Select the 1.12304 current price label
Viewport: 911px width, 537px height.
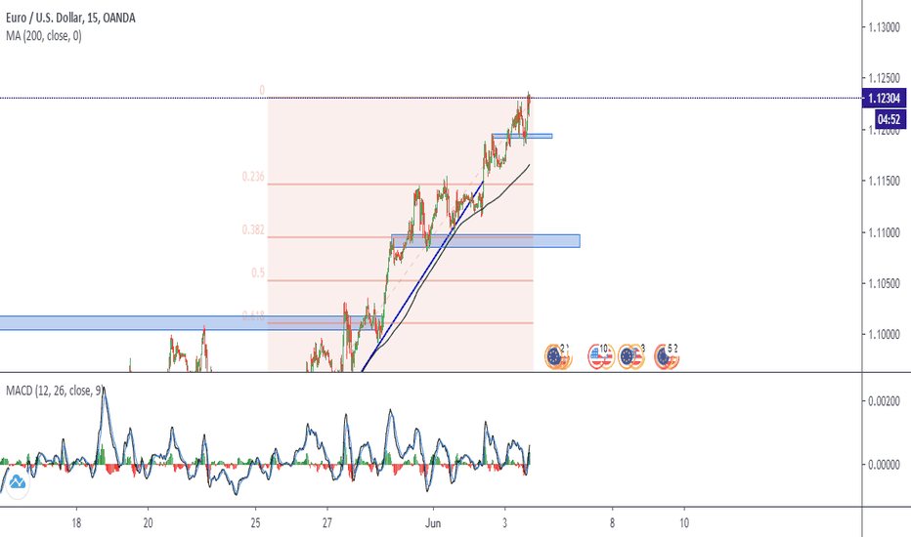pos(885,98)
